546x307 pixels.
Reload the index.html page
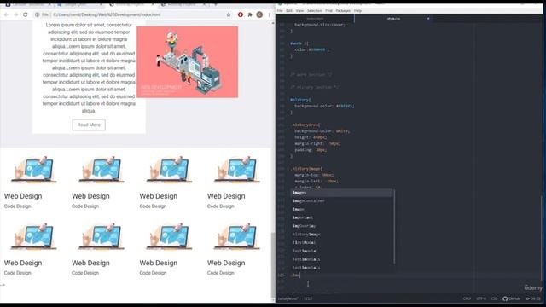(26, 14)
